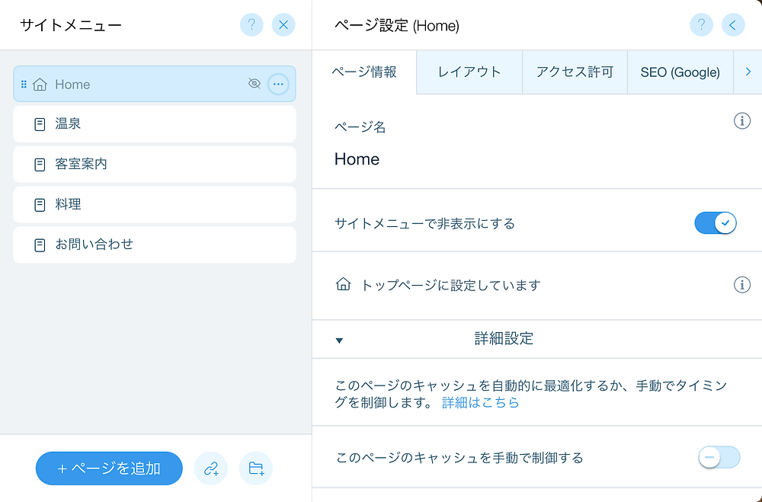Open help for ページ設定 (Home)
The image size is (762, 502).
tap(701, 25)
